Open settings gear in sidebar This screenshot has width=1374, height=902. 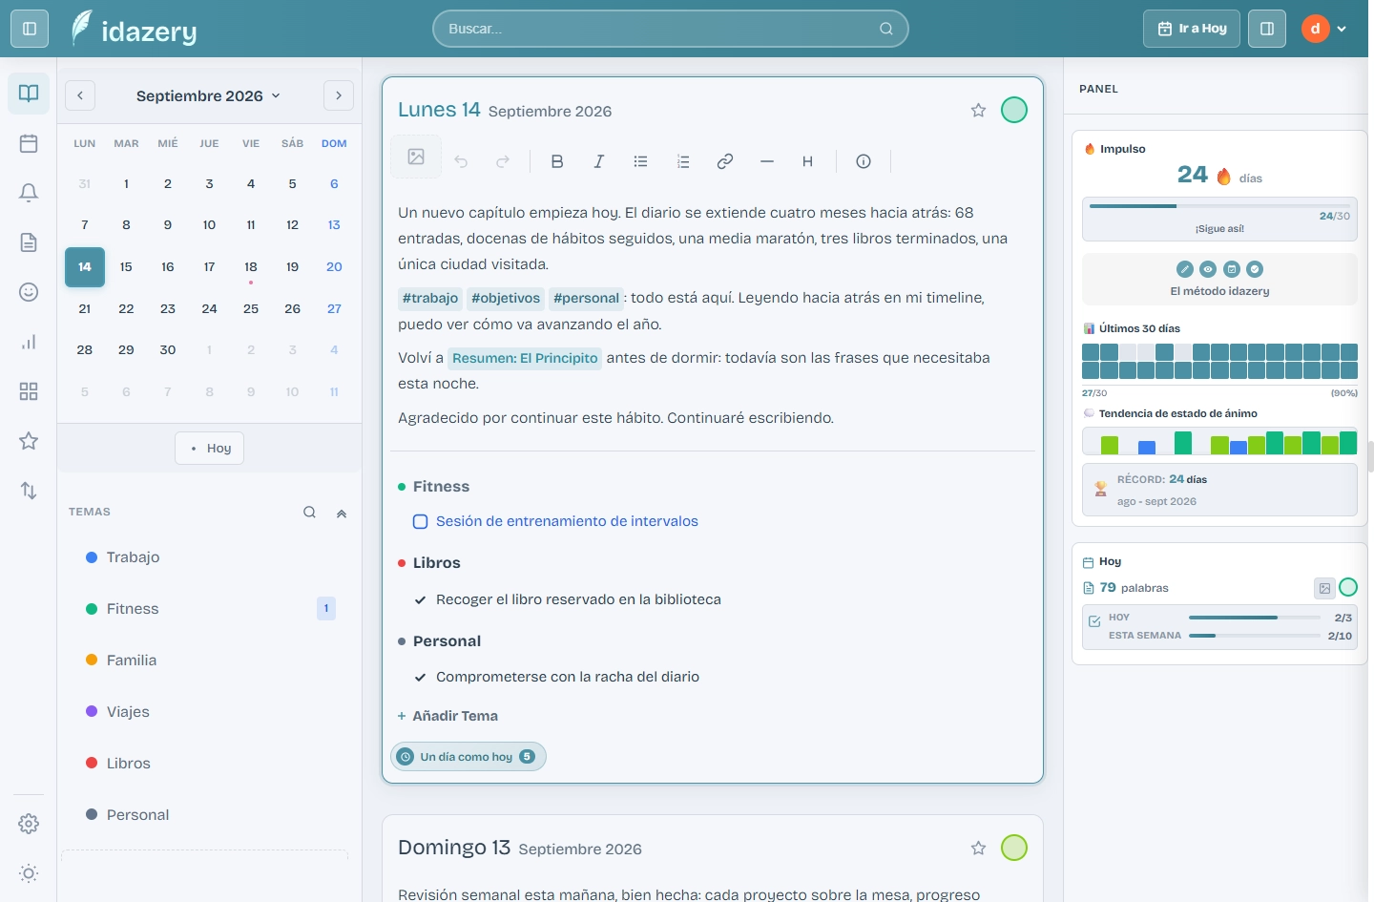29,824
